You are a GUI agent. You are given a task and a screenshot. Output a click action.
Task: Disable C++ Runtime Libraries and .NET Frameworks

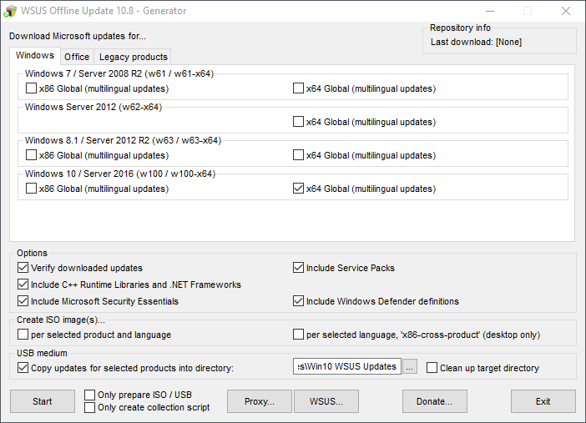click(23, 285)
